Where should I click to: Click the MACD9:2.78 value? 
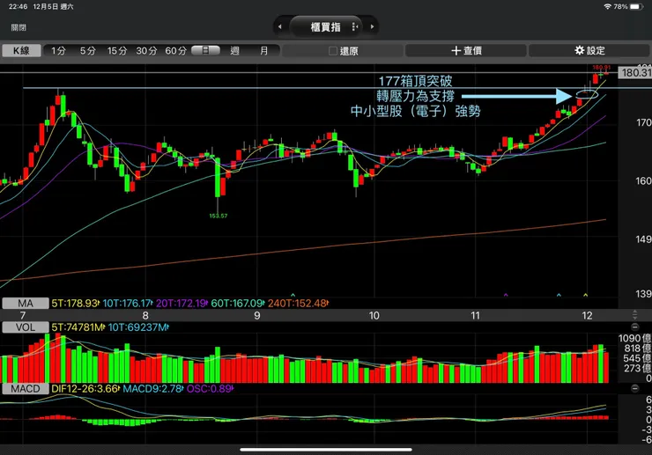point(152,389)
